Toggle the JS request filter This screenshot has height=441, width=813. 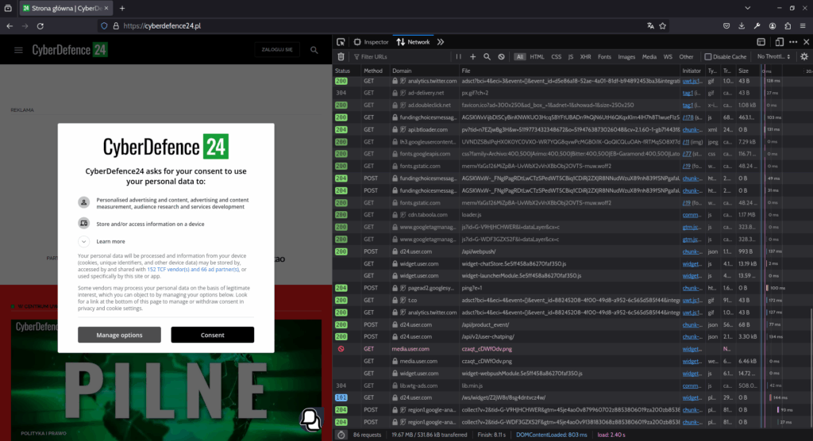(x=570, y=57)
